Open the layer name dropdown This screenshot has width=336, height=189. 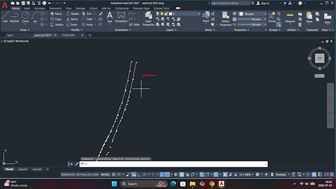click(199, 14)
